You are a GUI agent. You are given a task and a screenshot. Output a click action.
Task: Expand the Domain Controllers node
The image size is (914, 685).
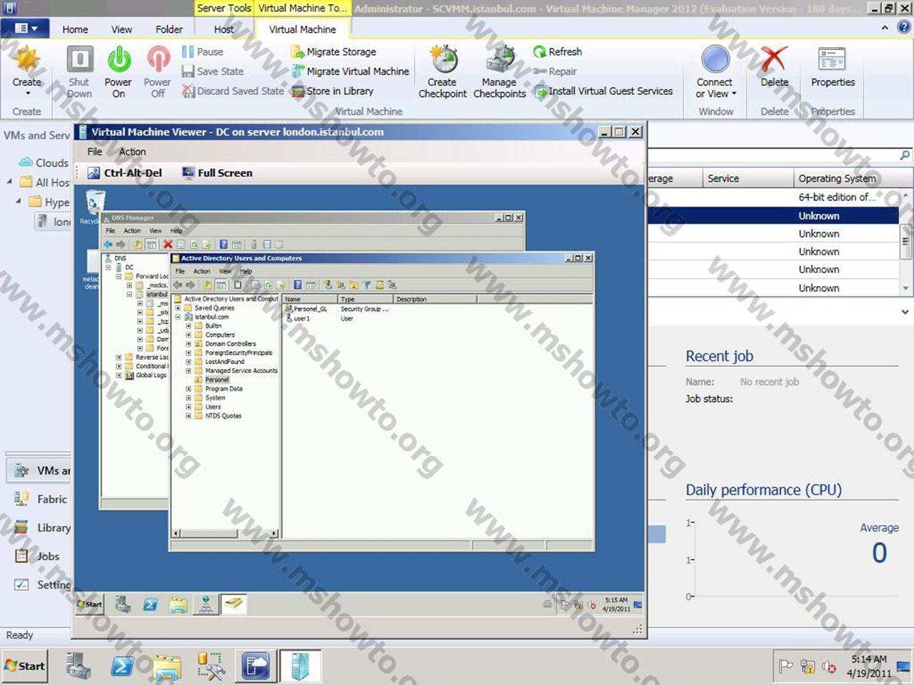[x=189, y=344]
